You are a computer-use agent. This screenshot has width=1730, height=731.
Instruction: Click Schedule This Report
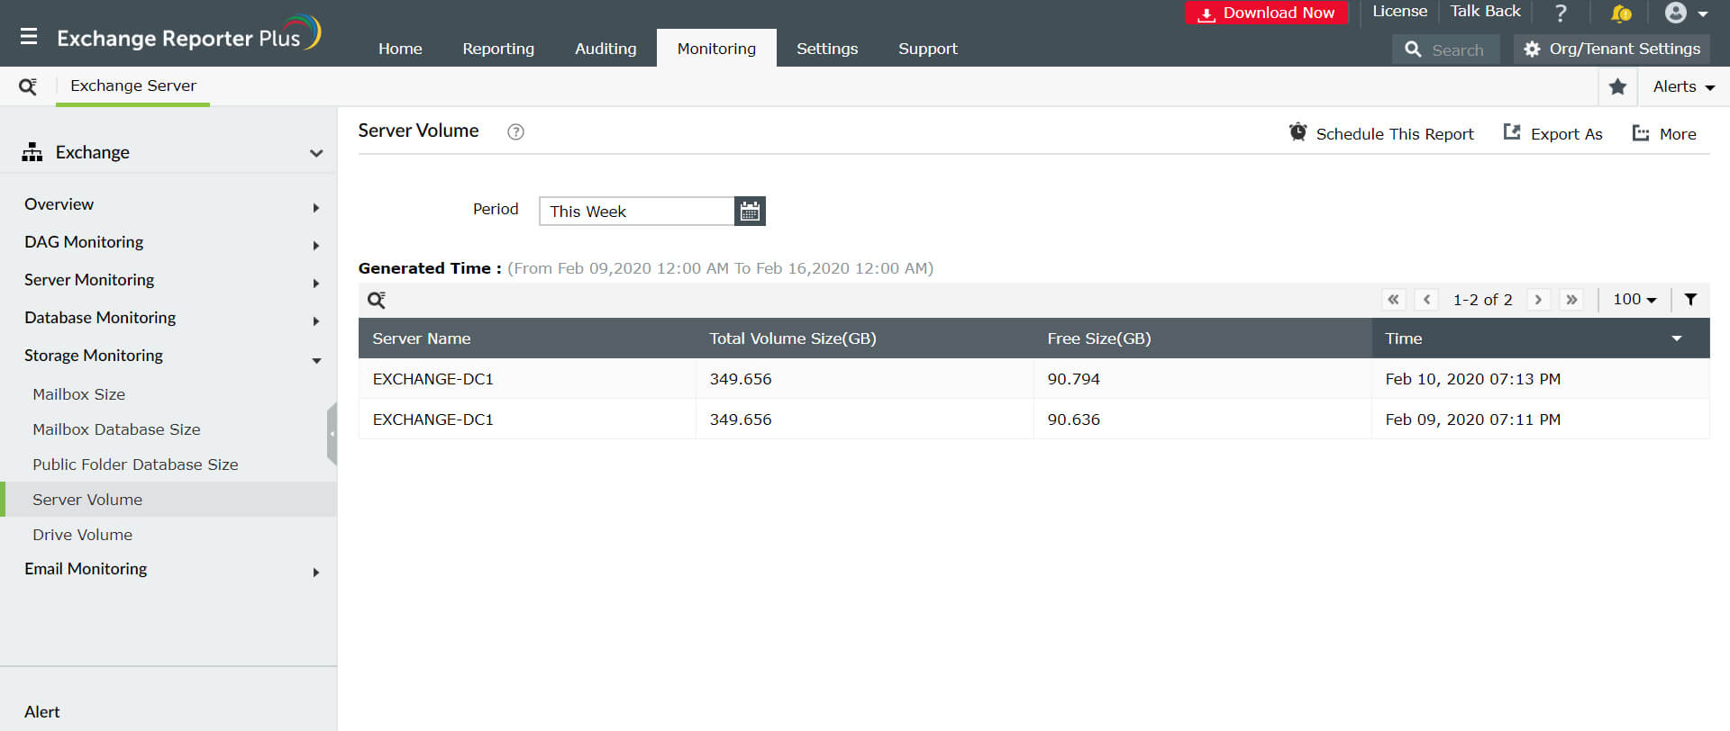pyautogui.click(x=1381, y=133)
